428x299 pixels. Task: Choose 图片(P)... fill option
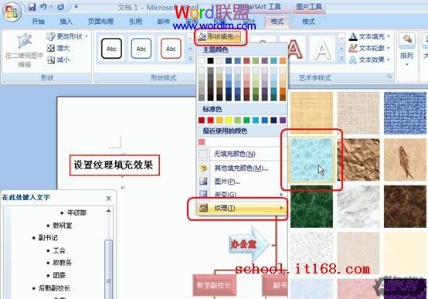click(242, 182)
